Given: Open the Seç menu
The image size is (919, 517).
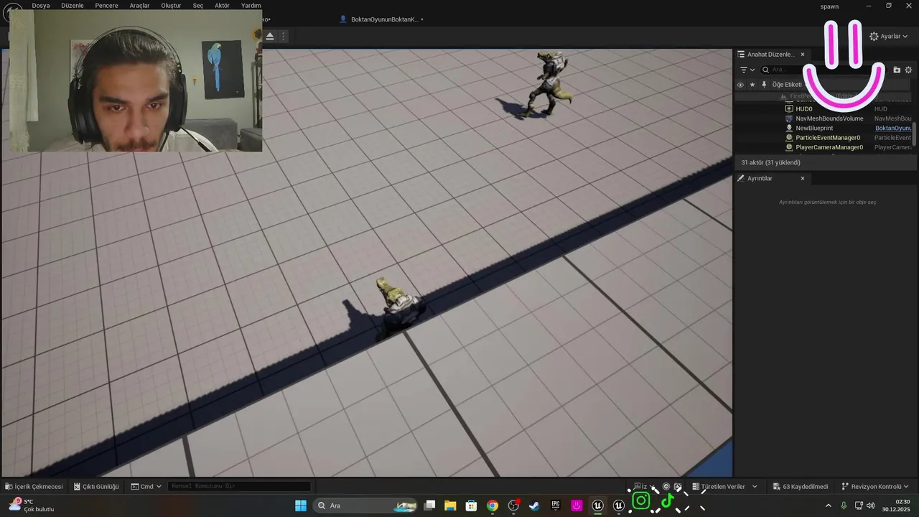Looking at the screenshot, I should pyautogui.click(x=198, y=6).
